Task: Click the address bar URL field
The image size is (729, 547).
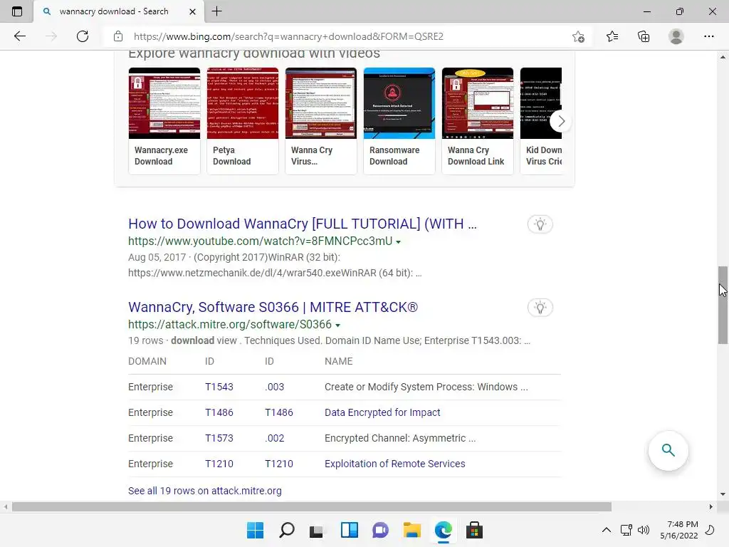Action: [288, 36]
